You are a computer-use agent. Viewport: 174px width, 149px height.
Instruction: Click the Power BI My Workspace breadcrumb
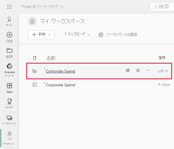pyautogui.click(x=42, y=7)
